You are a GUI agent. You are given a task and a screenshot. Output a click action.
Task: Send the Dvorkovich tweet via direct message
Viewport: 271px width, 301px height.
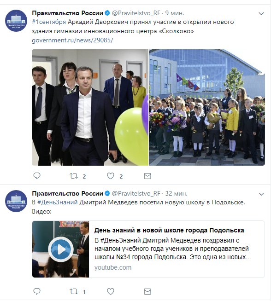pos(147,176)
